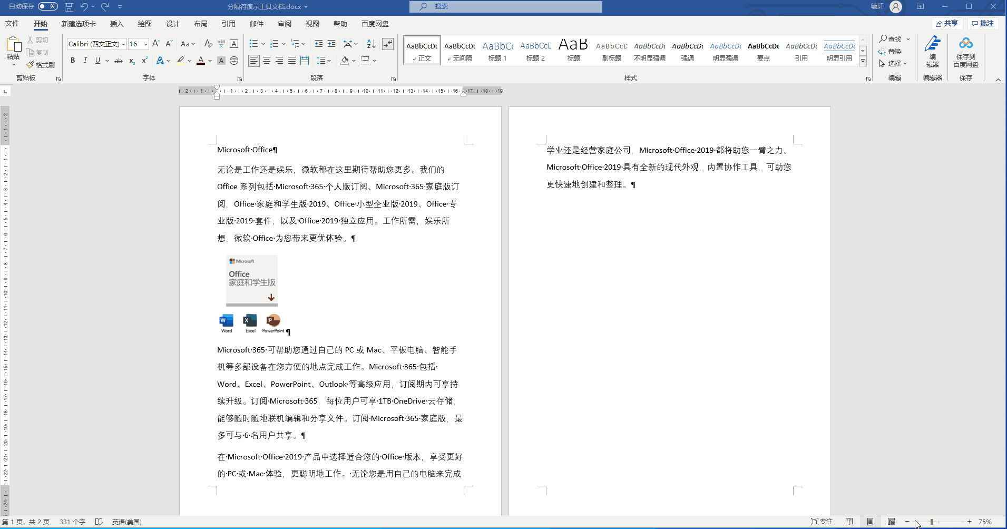Toggle underline formatting
Image resolution: width=1007 pixels, height=529 pixels.
click(97, 61)
